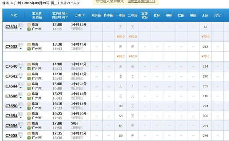Sort by 到达时间 in the table header
The height and width of the screenshot is (141, 229).
[x=60, y=17]
